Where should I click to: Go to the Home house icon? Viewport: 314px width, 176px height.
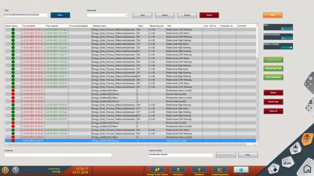point(307,169)
